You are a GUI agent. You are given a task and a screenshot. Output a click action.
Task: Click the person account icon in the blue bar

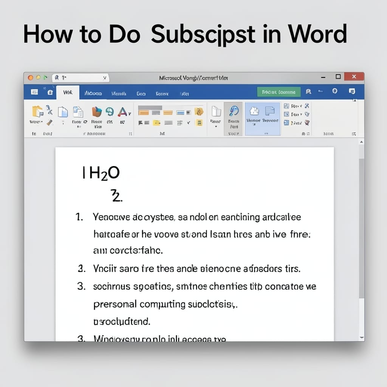point(308,91)
